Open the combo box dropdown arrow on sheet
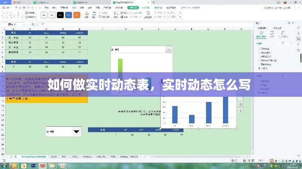Viewport: 302px width, 169px height. click(x=76, y=132)
